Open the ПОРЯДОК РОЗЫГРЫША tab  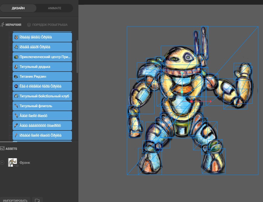pyautogui.click(x=50, y=25)
